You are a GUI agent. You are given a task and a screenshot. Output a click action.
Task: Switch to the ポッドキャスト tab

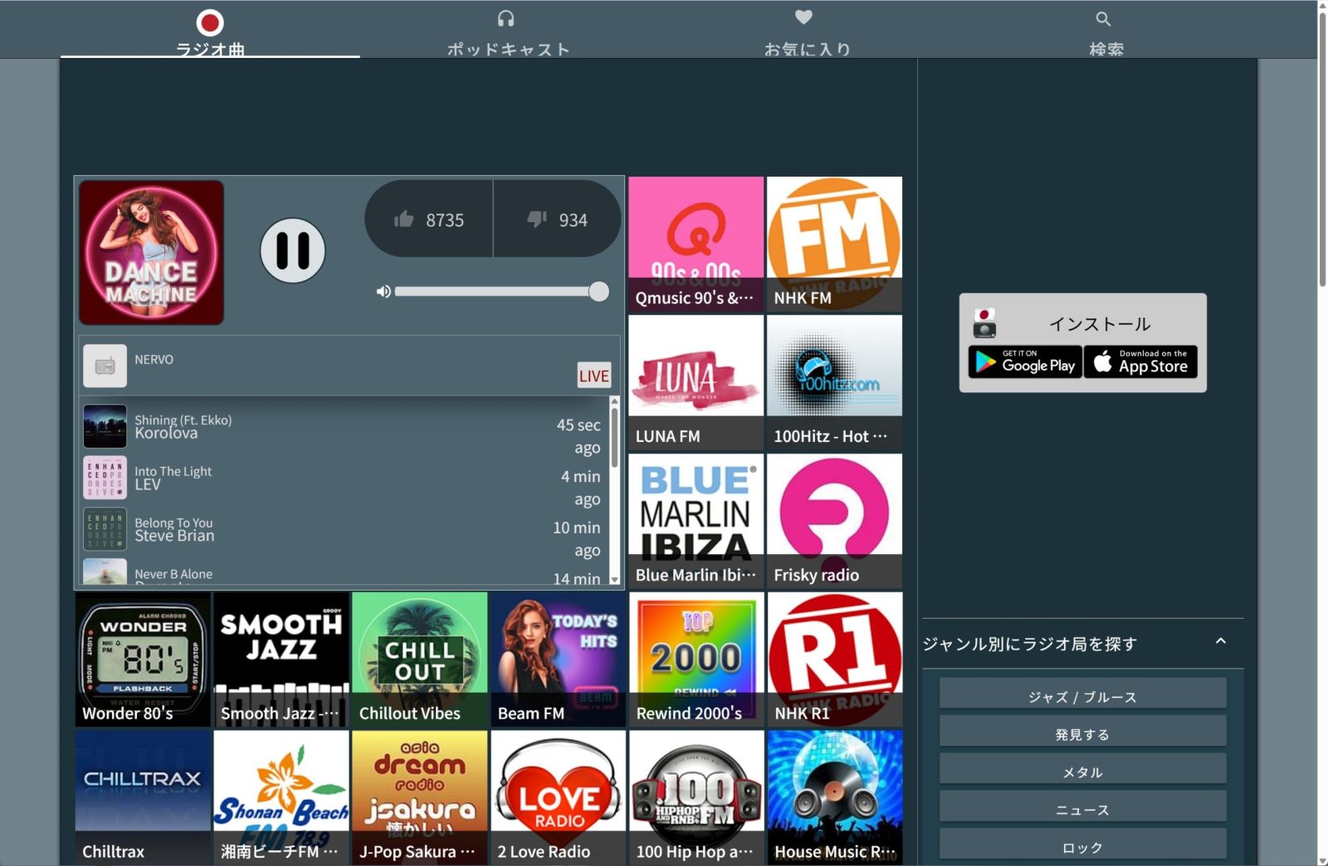(x=508, y=33)
